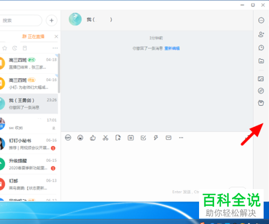Image resolution: width=269 pixels, height=224 pixels.
Task: Click the document filter icon in list toolbar
Action: tap(25, 48)
